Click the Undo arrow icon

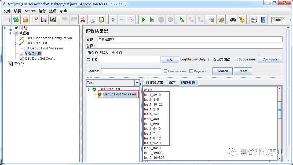tap(65, 20)
